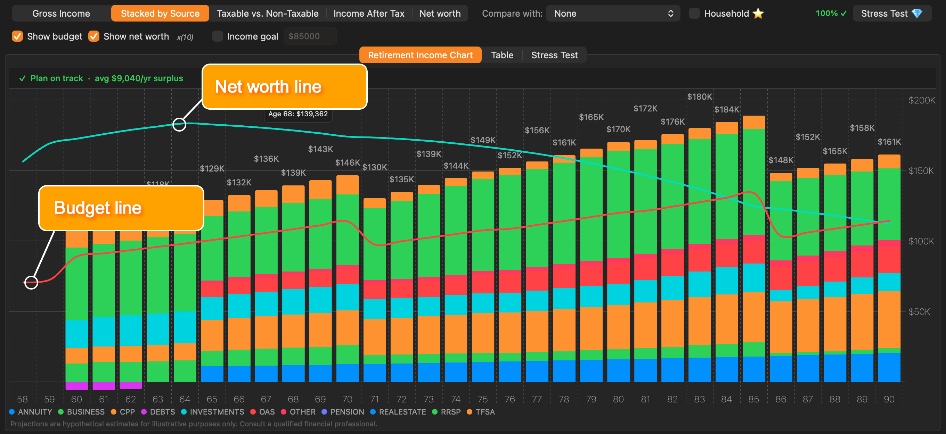Click age 58 on the x-axis
The image size is (946, 434).
point(22,399)
